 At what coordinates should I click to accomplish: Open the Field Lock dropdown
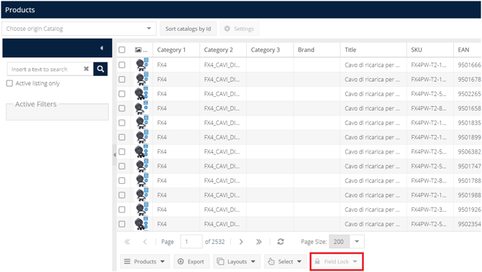(x=337, y=261)
